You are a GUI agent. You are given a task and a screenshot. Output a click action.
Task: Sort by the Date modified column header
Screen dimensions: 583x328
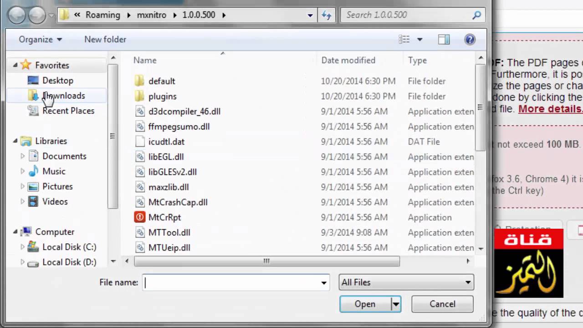coord(348,60)
